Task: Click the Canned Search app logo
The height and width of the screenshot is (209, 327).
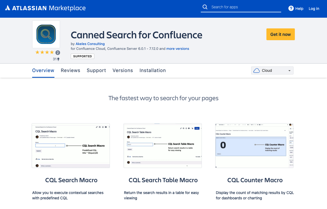Action: [x=46, y=34]
